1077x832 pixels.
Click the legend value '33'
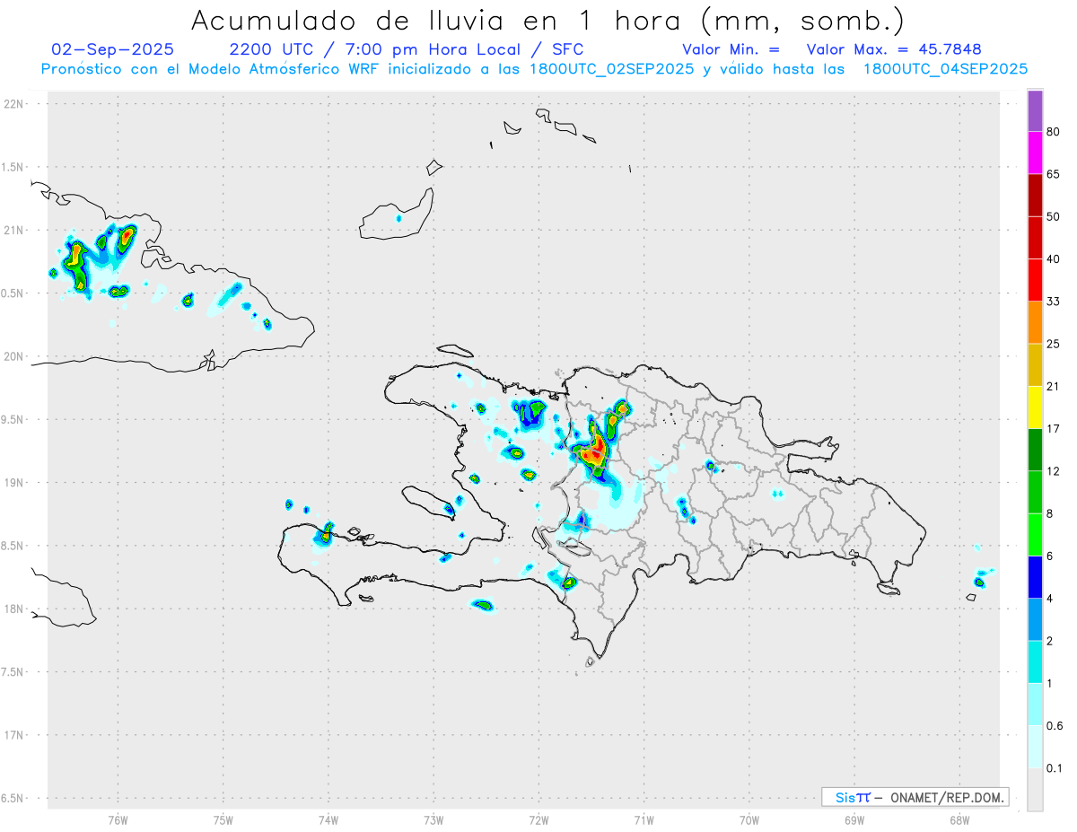[x=1054, y=302]
